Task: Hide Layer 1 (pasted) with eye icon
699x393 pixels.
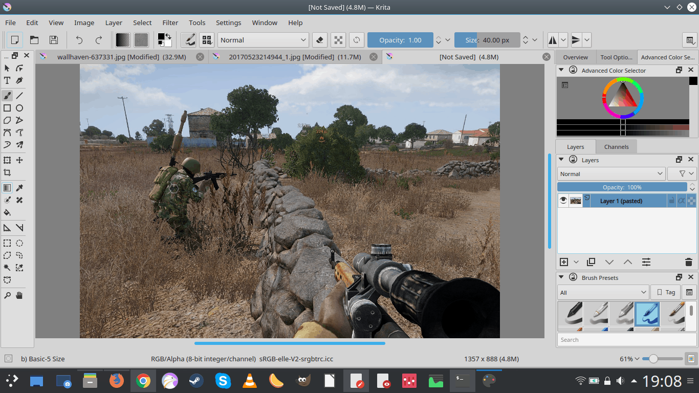Action: (563, 201)
